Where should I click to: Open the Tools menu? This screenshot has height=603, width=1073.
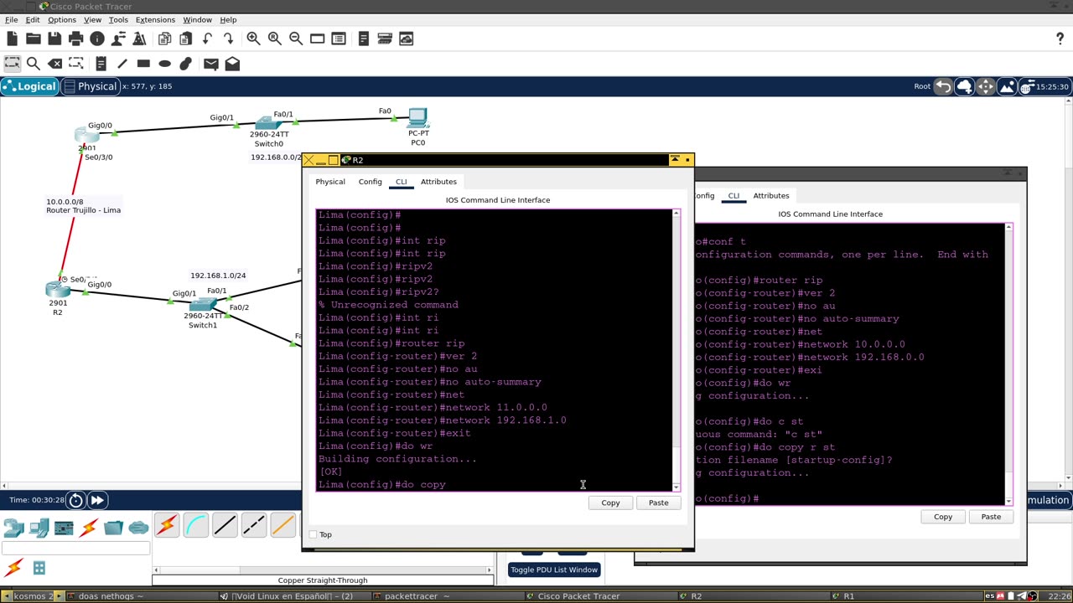(x=118, y=19)
